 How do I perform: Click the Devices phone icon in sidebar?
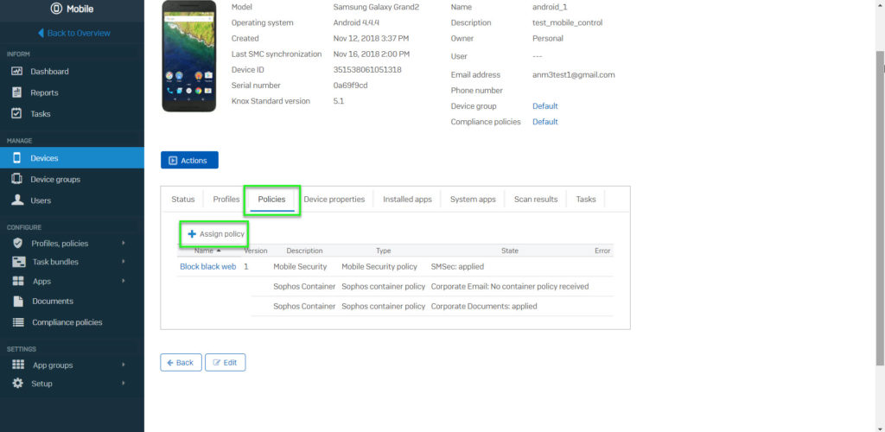[x=17, y=158]
